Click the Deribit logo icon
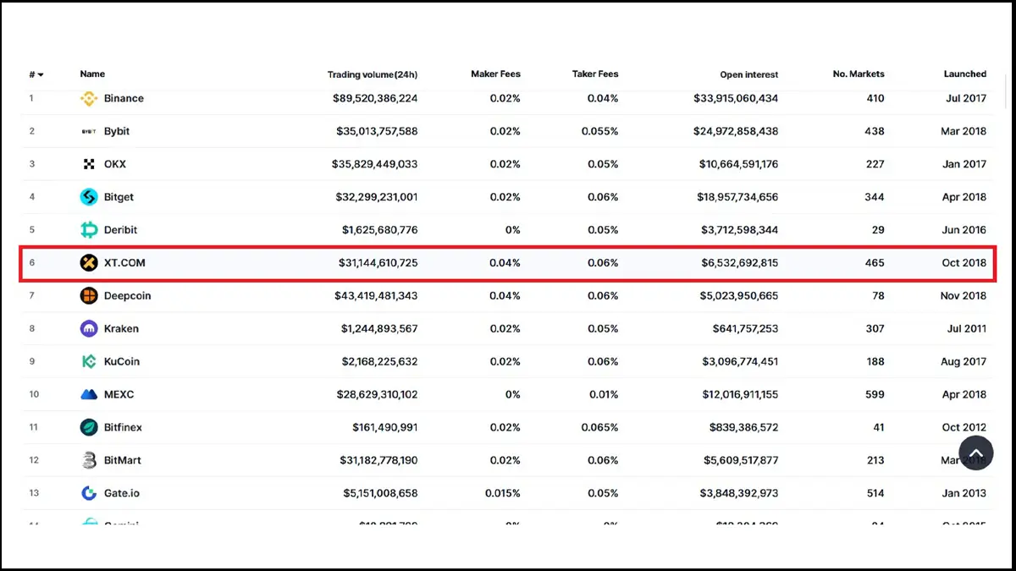The width and height of the screenshot is (1016, 571). [x=89, y=230]
